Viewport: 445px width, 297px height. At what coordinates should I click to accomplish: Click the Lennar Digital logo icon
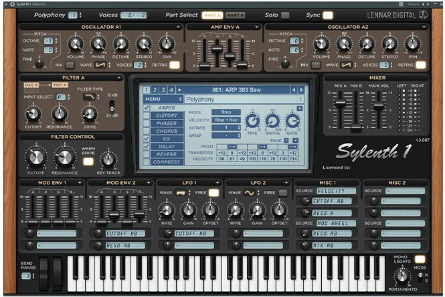[x=423, y=15]
